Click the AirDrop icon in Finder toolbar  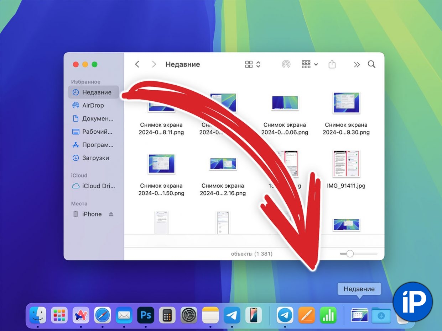click(x=286, y=64)
